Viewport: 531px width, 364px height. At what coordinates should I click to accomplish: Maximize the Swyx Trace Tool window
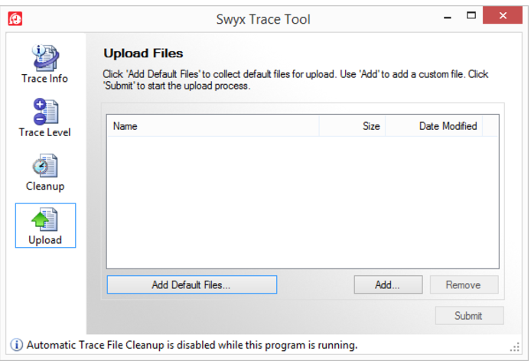[471, 15]
